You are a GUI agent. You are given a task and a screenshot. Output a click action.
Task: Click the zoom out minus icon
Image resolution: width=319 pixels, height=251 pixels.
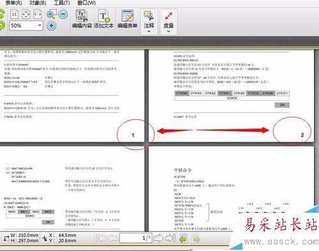point(63,14)
